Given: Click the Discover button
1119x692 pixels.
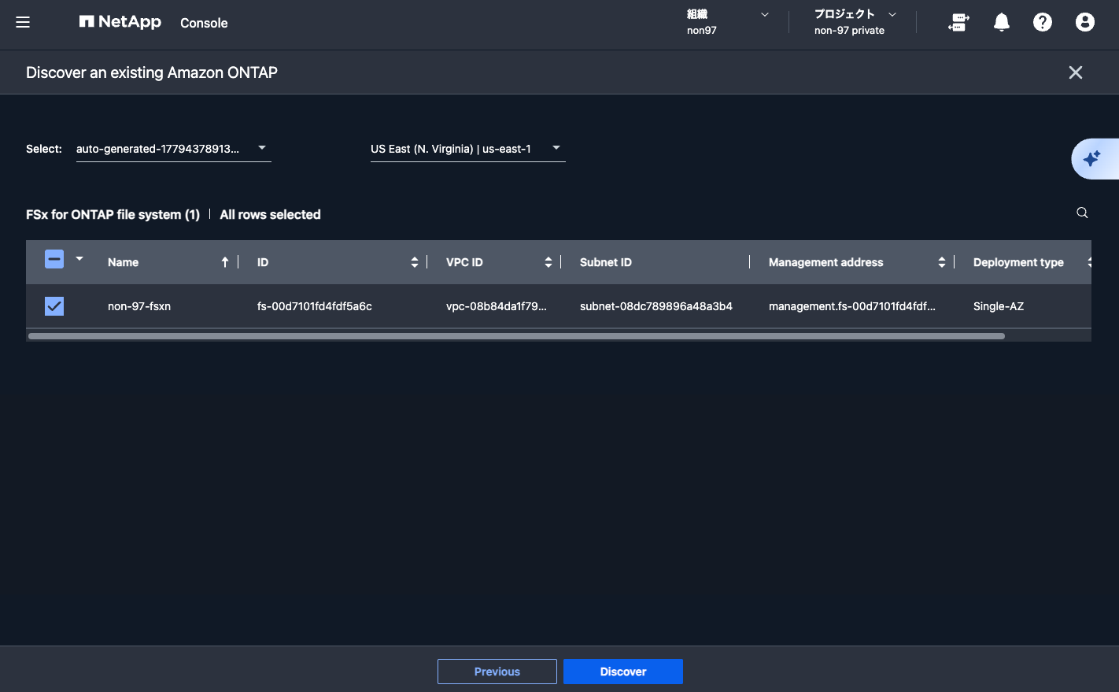Looking at the screenshot, I should tap(623, 672).
